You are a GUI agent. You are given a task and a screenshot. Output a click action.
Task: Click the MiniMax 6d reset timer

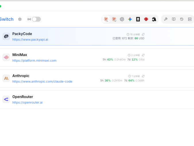tap(141, 59)
